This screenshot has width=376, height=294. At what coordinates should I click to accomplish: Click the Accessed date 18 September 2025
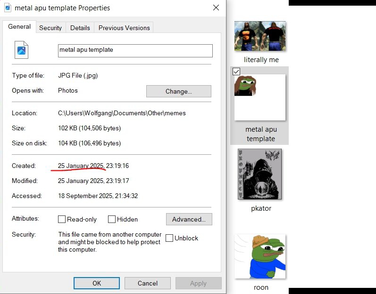coord(98,196)
